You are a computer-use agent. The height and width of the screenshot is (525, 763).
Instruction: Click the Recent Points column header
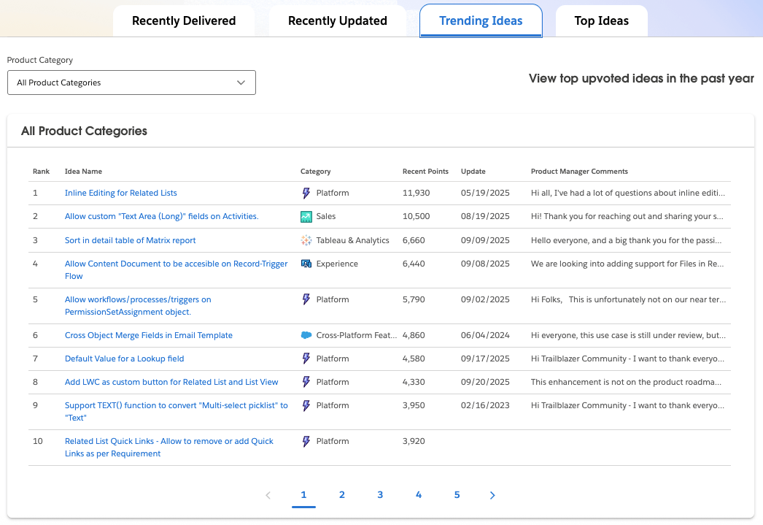tap(425, 172)
